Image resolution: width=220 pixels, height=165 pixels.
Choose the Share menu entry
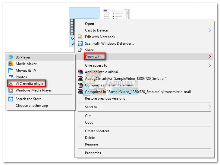[x=144, y=50]
